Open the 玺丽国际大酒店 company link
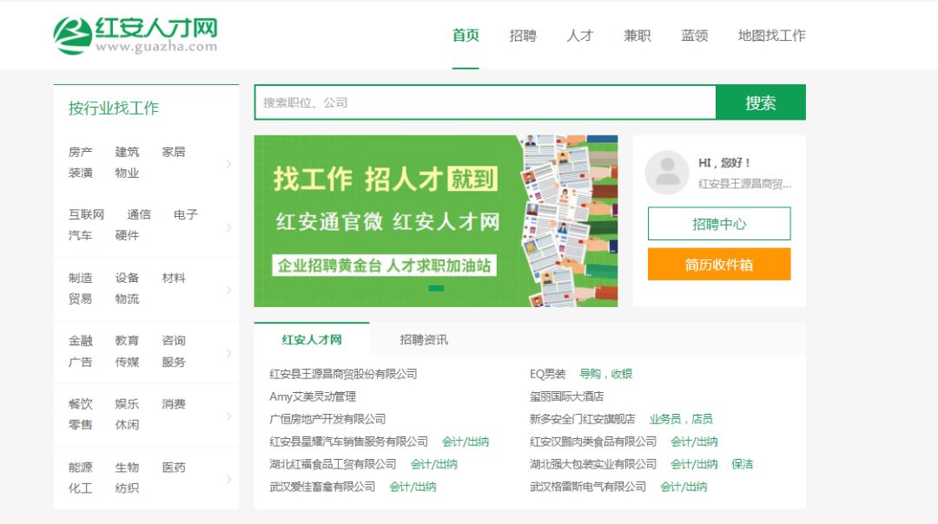Image resolution: width=938 pixels, height=524 pixels. [x=566, y=396]
